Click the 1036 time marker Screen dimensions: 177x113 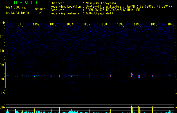[104, 24]
